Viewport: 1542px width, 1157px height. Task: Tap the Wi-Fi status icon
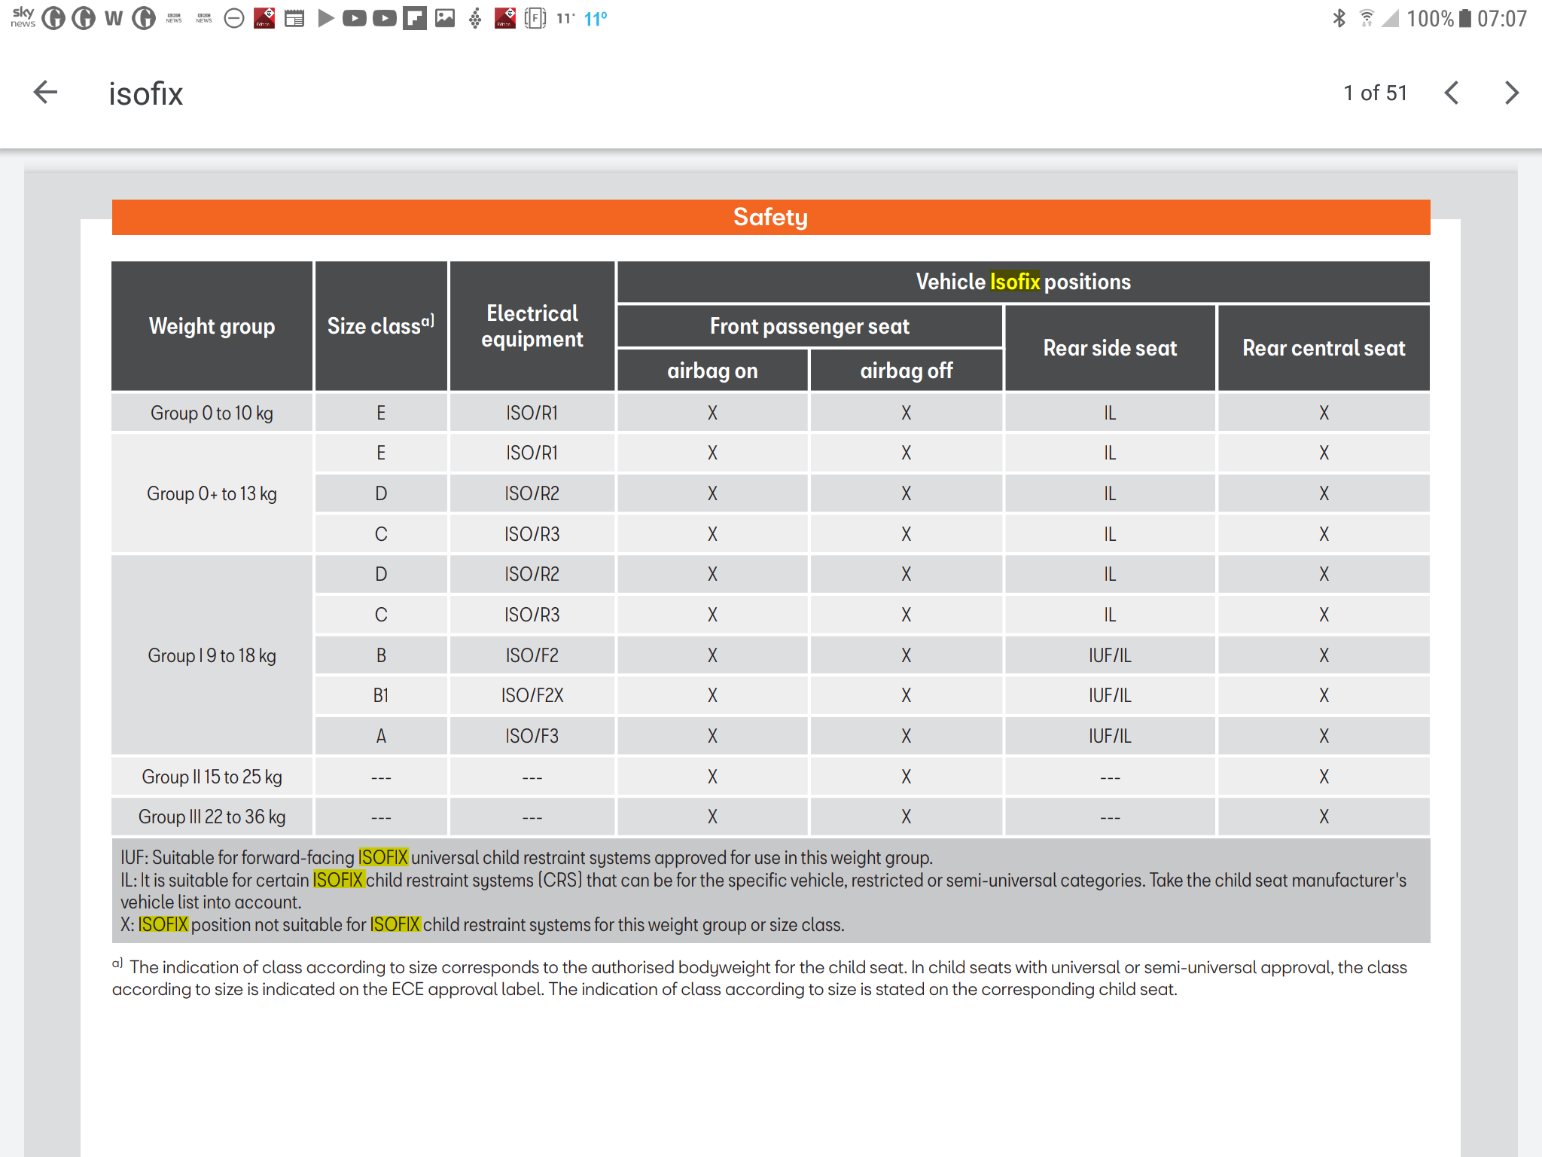(1366, 17)
